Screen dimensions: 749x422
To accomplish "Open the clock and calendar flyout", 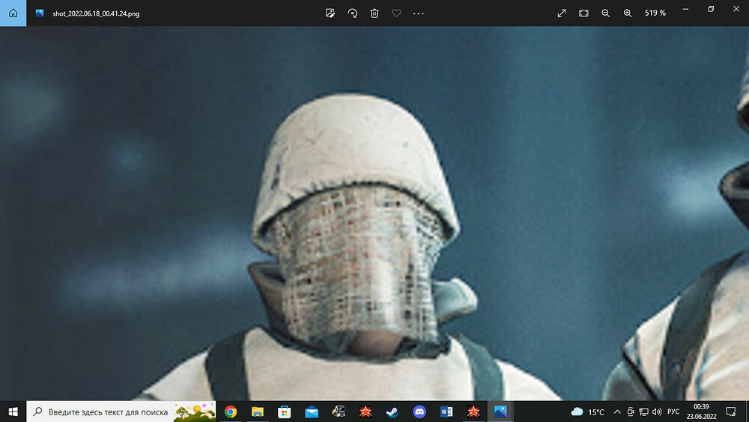I will point(701,412).
